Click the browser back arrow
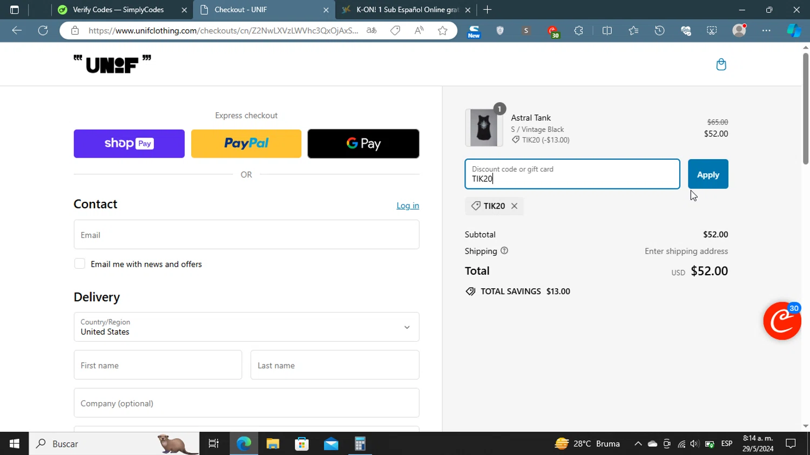The height and width of the screenshot is (455, 810). [x=17, y=31]
